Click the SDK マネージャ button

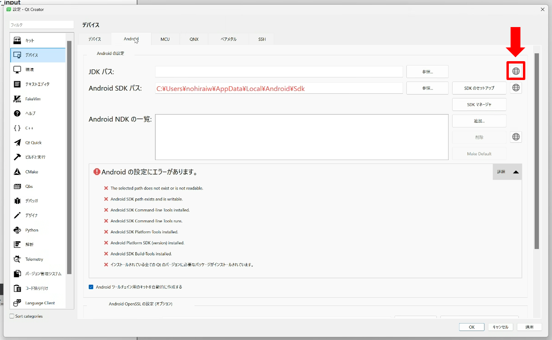click(x=479, y=105)
